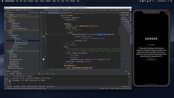Click the white color swatch in gutter
The height and width of the screenshot is (98, 174).
click(43, 59)
